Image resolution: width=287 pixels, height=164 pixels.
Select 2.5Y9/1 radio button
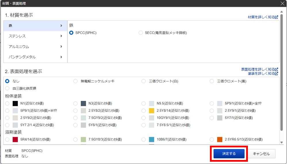(x=212, y=111)
